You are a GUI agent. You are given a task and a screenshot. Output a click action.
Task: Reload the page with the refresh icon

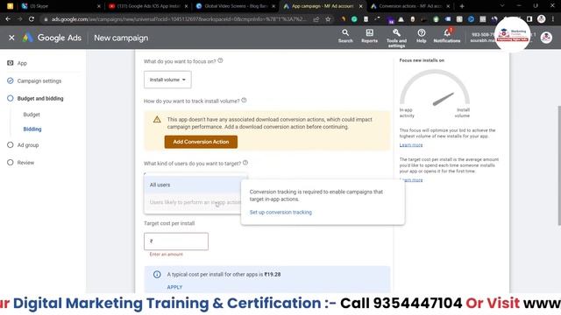(32, 19)
